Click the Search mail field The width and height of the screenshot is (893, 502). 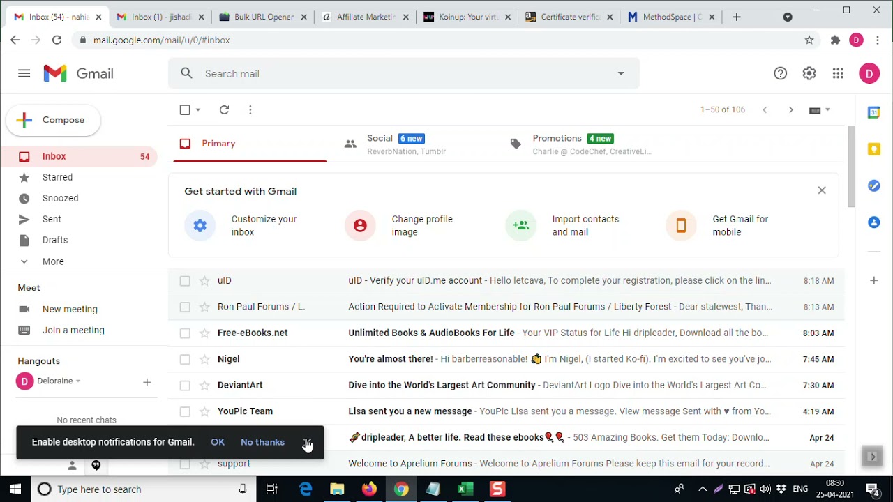[x=403, y=73]
